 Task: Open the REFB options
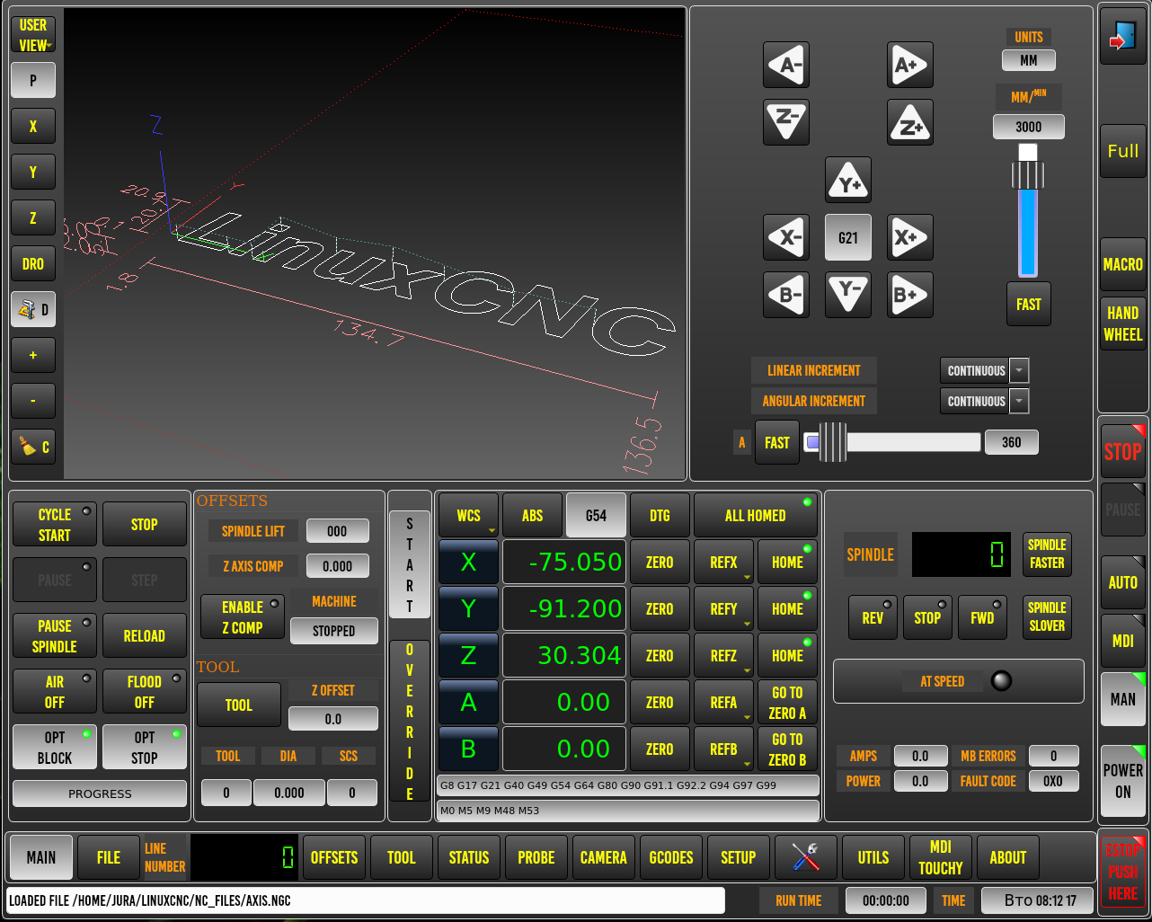(x=724, y=749)
